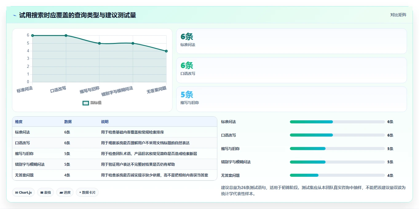
Task: Select the chart data point for 缩写与旧称
Action: [99, 43]
